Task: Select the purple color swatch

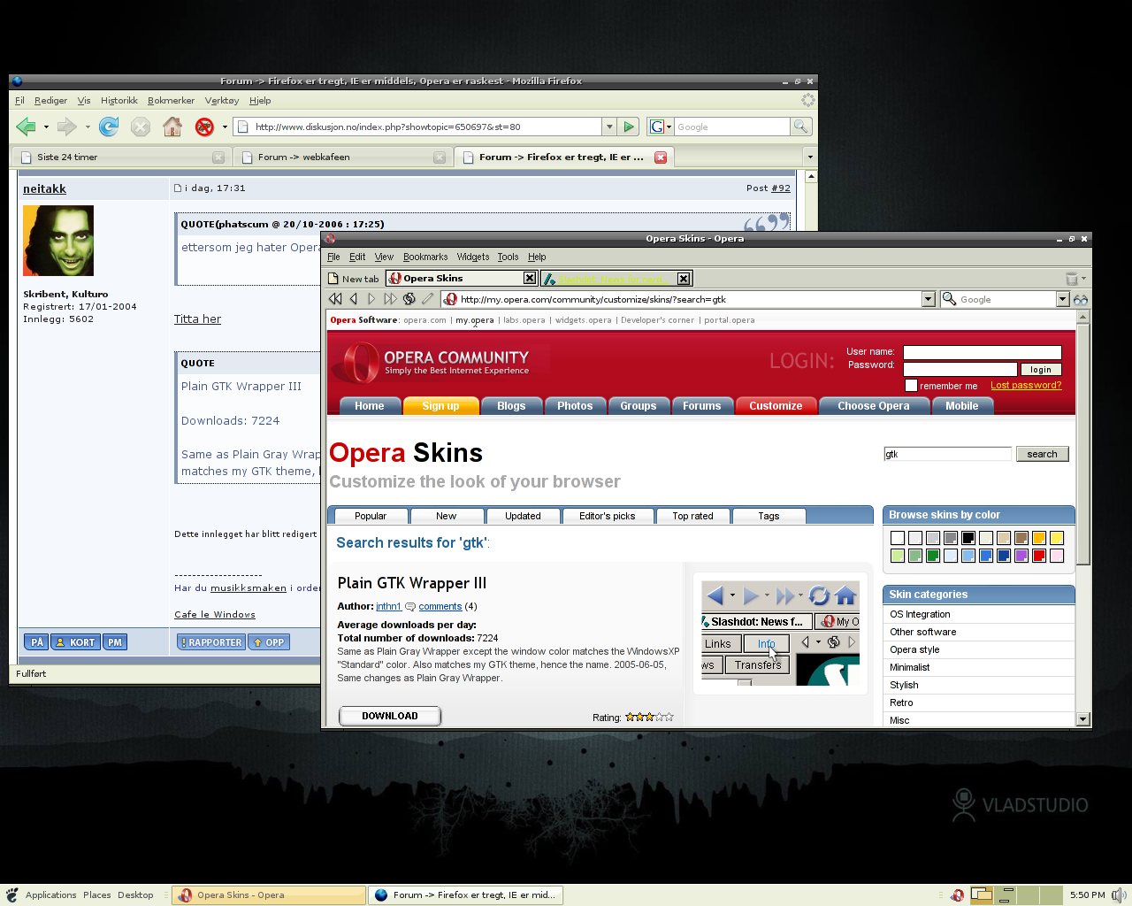Action: click(x=1021, y=556)
